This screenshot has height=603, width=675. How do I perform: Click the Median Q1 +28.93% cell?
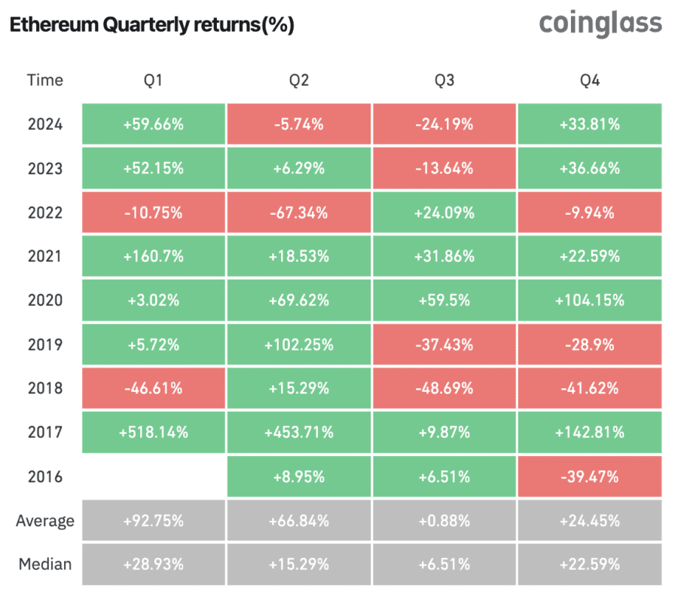tap(154, 565)
